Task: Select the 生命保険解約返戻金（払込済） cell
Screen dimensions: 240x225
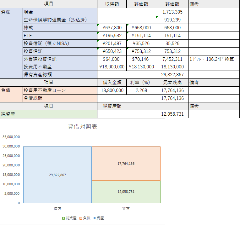Action: pyautogui.click(x=60, y=20)
